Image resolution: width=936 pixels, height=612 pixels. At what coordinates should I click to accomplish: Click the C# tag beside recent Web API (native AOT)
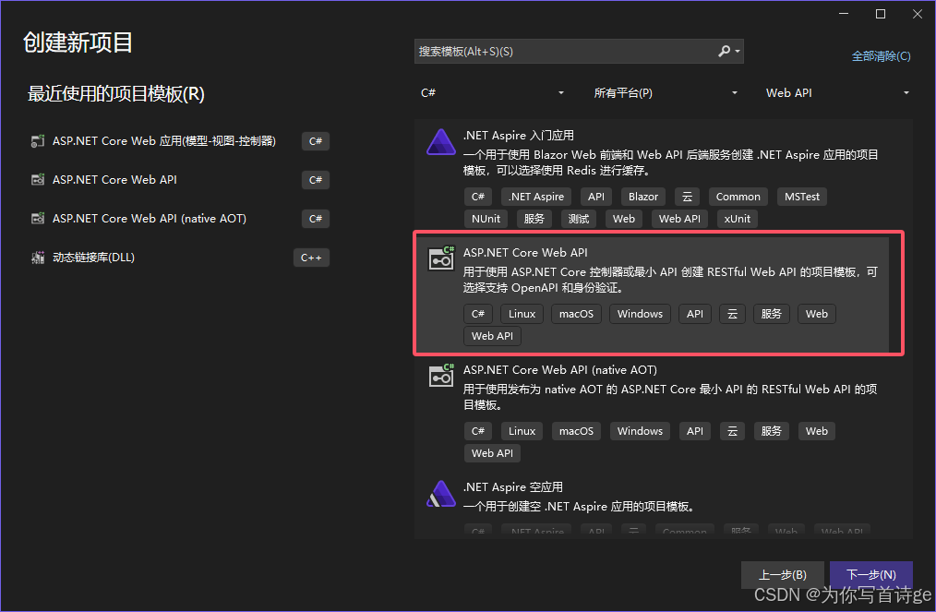coord(315,219)
